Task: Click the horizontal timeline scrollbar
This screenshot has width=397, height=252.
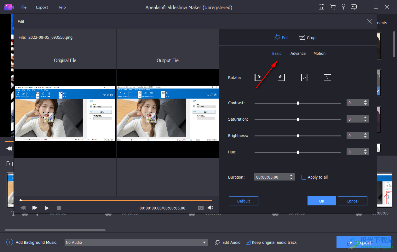Action: click(x=55, y=230)
